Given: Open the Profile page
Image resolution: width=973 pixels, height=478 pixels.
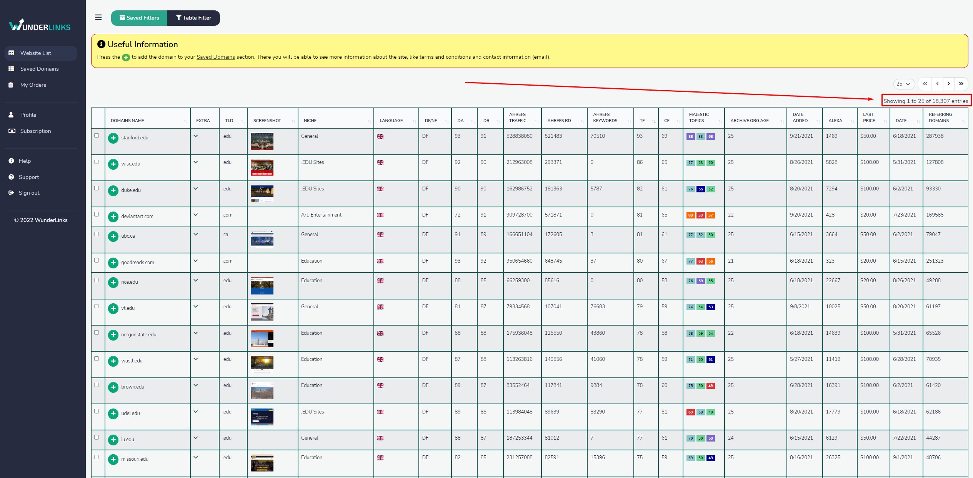Looking at the screenshot, I should (x=41, y=115).
